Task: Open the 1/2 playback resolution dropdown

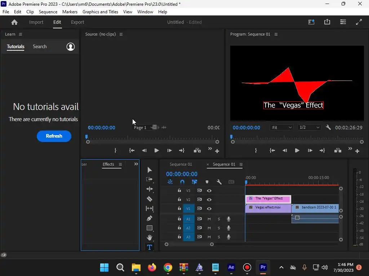Action: point(309,128)
